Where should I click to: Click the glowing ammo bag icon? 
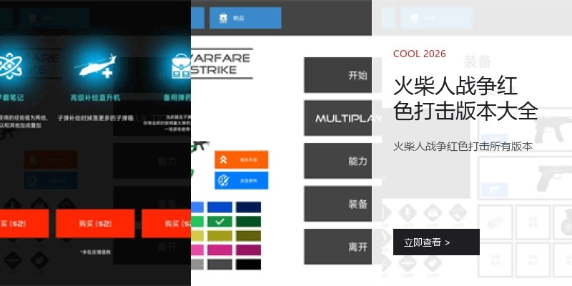tap(181, 66)
